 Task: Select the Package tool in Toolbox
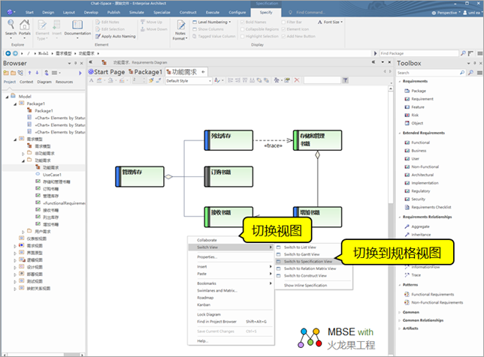[x=418, y=91]
